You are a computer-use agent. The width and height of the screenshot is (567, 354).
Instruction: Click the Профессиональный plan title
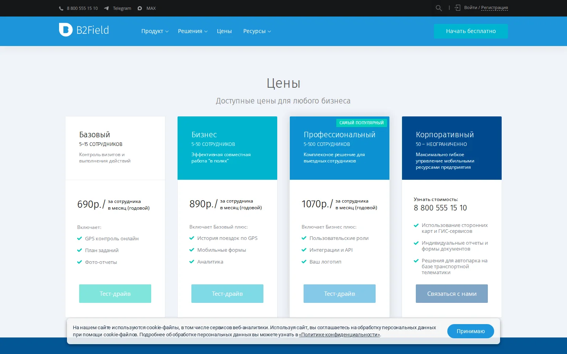click(x=339, y=135)
